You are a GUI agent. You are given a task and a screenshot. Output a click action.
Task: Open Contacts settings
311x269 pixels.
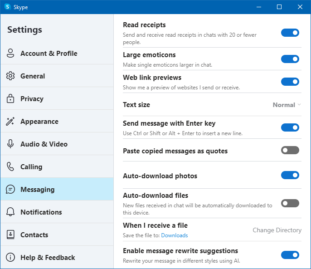coord(57,235)
